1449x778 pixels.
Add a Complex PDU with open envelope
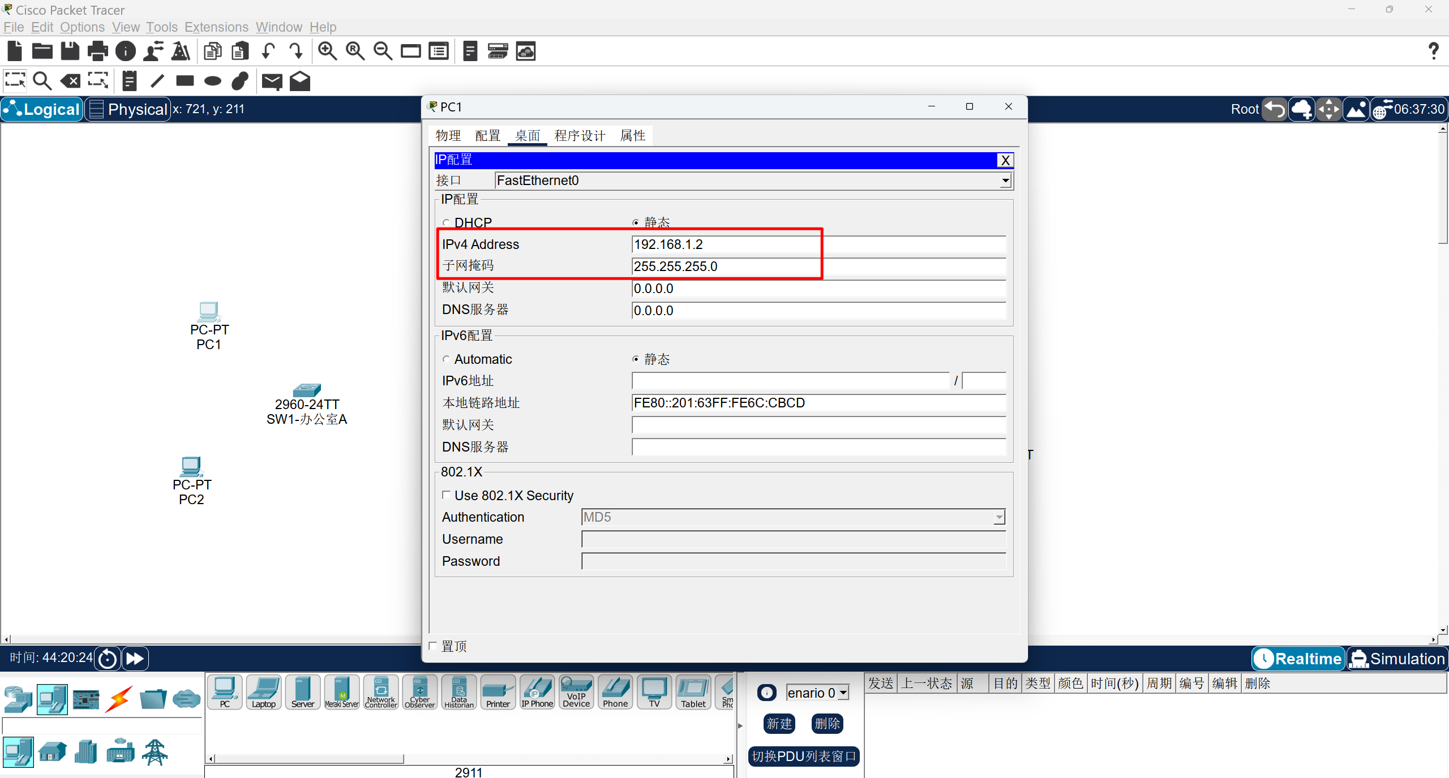(x=300, y=81)
